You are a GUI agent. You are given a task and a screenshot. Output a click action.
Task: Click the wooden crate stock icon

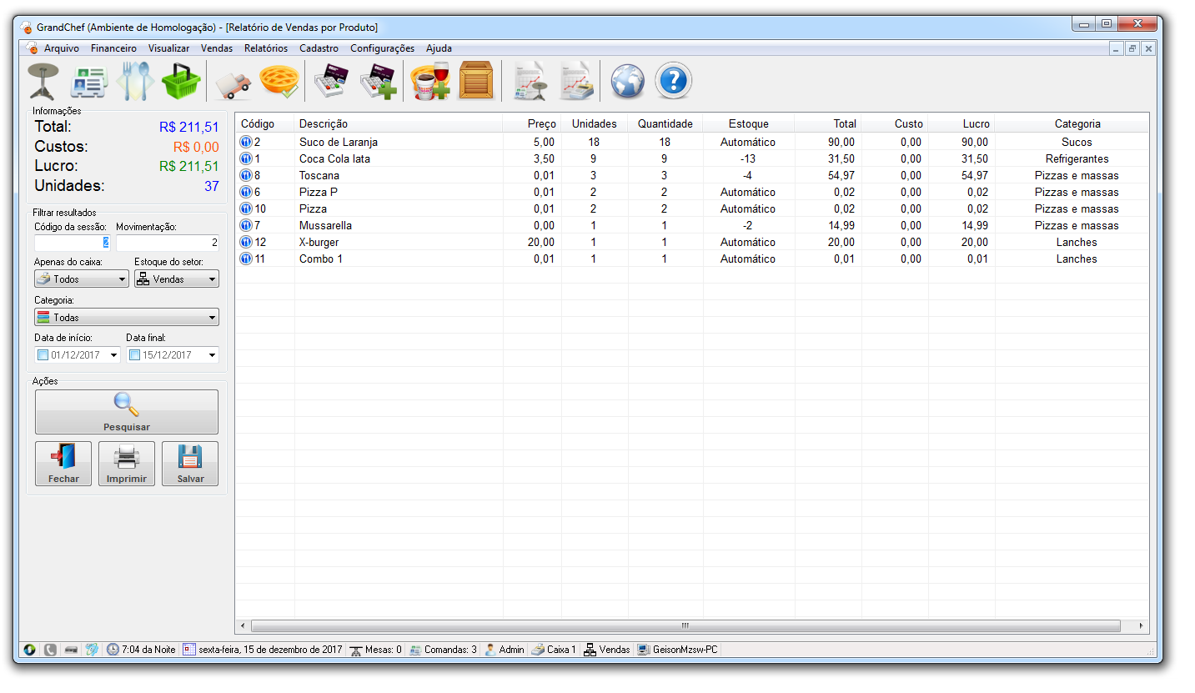[x=476, y=82]
